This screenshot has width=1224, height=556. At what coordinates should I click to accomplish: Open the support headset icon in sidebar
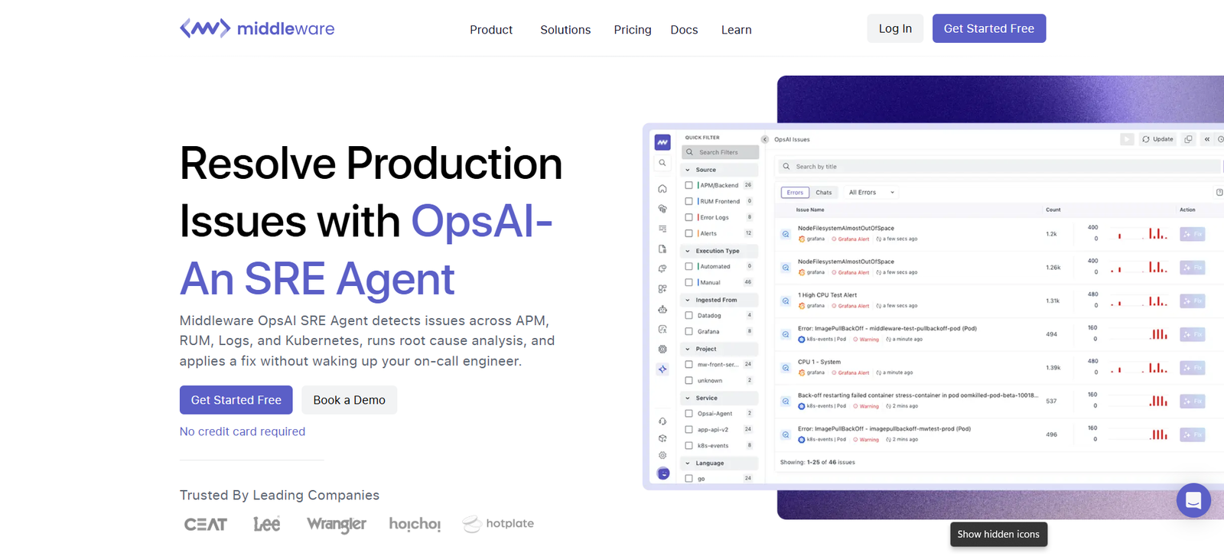click(662, 421)
